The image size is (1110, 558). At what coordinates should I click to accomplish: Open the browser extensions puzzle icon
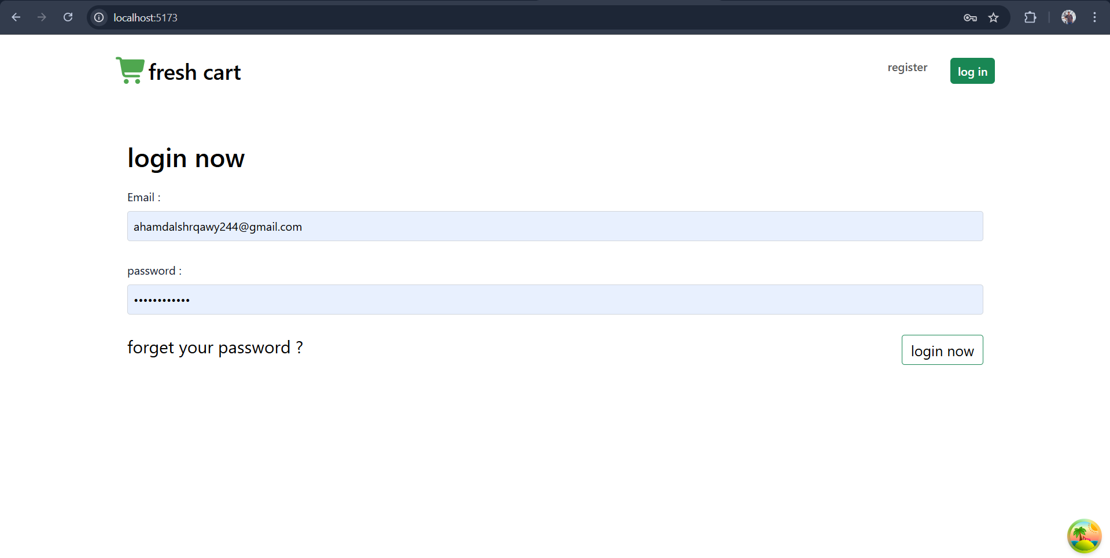coord(1030,17)
